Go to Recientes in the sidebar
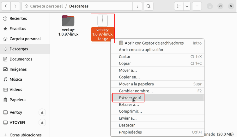Screen dimensions: 237x137 pyautogui.click(x=18, y=18)
